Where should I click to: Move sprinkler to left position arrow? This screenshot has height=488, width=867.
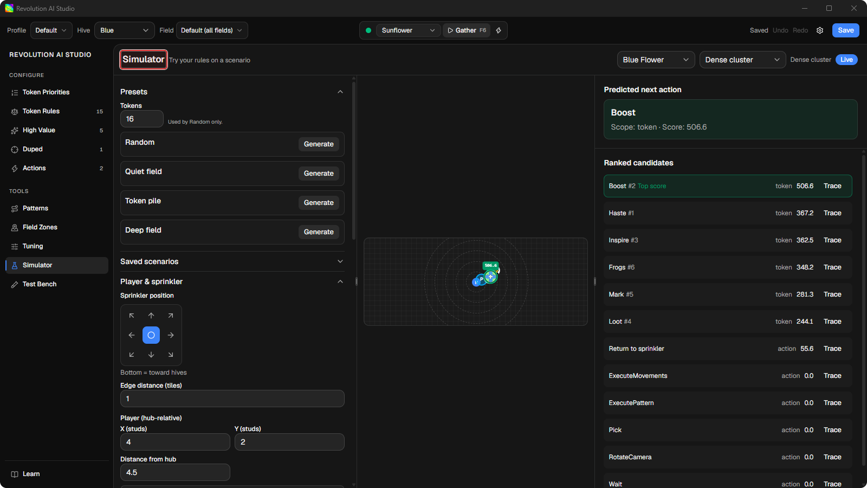click(x=132, y=335)
